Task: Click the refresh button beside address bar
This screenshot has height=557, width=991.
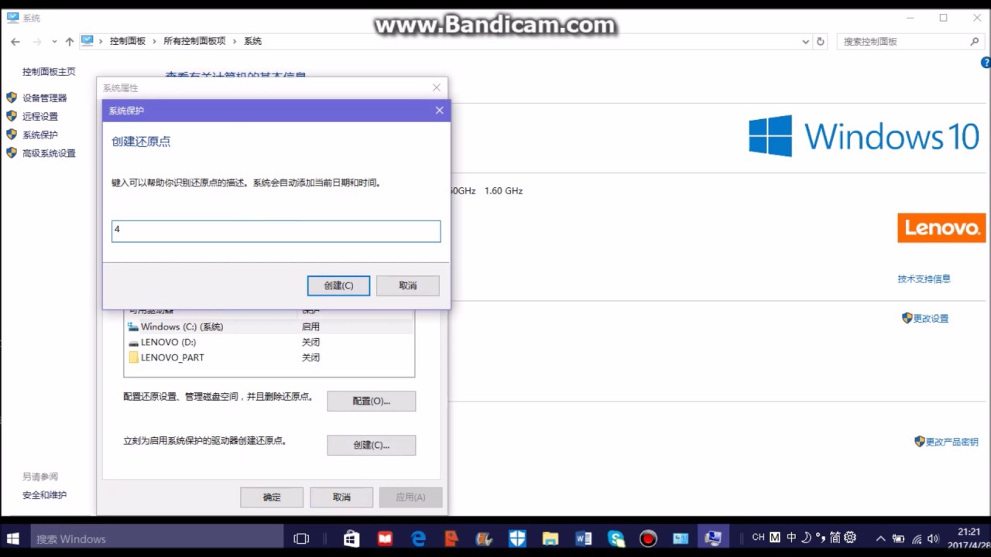Action: click(x=821, y=42)
